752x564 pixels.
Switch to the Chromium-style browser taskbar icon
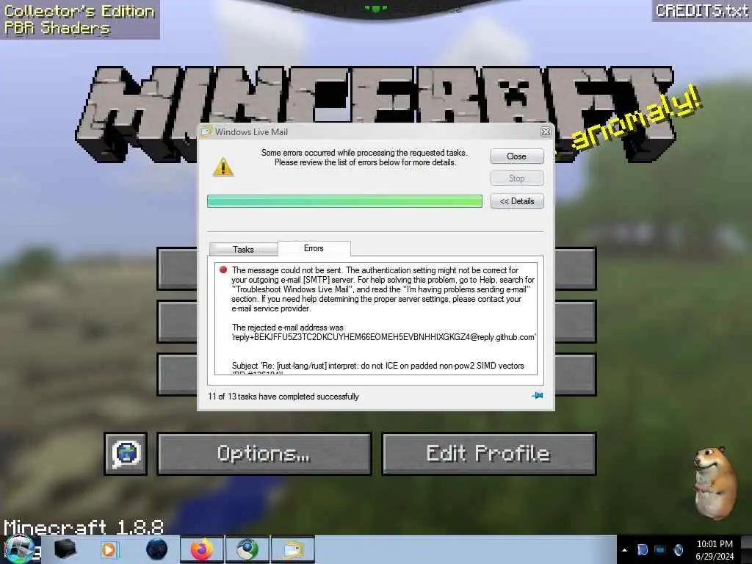247,549
